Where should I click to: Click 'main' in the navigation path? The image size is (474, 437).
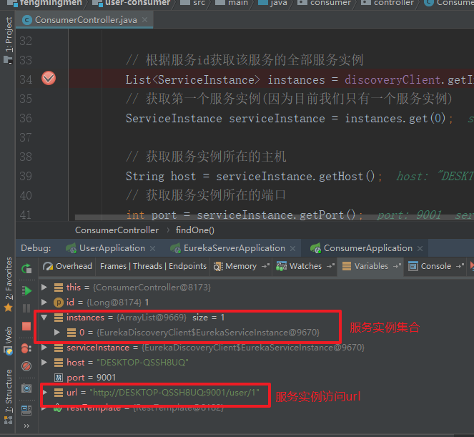tap(232, 3)
